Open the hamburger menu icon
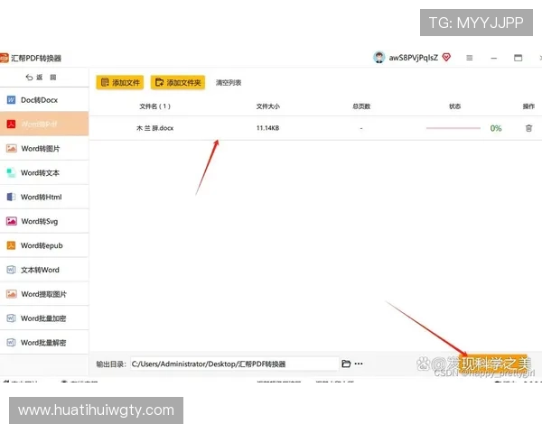The height and width of the screenshot is (433, 542). tap(469, 58)
